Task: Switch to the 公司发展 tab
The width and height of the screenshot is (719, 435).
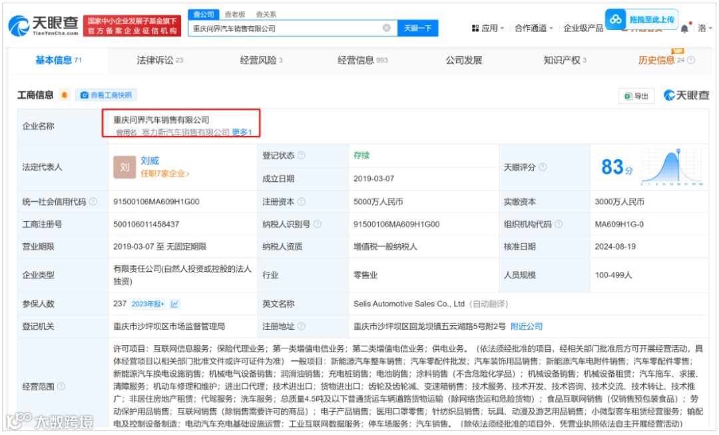Action: 463,60
